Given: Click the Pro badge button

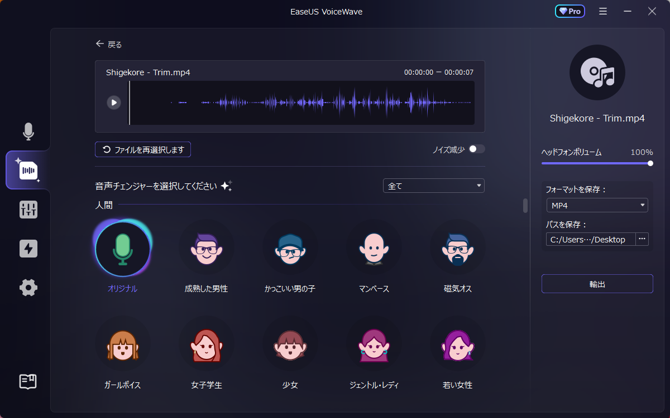Looking at the screenshot, I should [569, 11].
